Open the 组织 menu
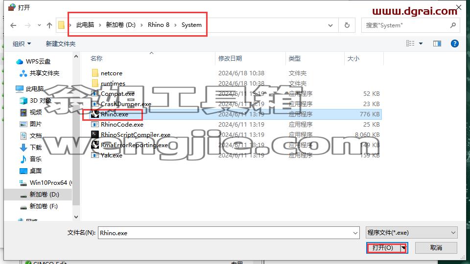Screen dimensions: 470x264 22,44
